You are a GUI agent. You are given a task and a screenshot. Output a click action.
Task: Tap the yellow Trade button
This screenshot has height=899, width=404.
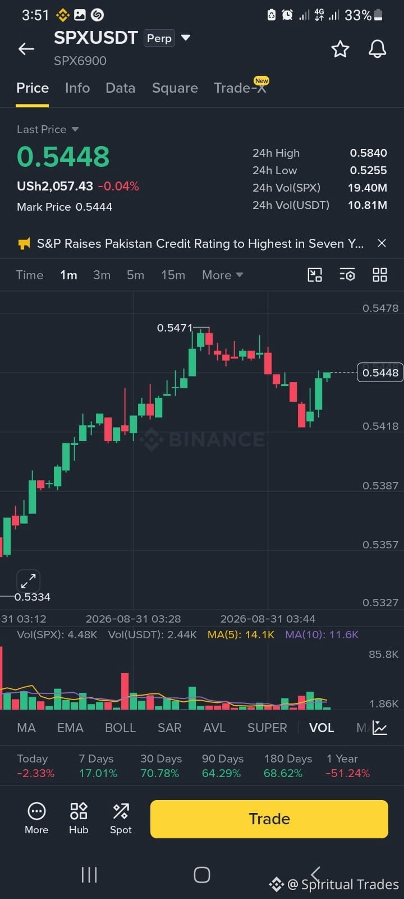coord(269,819)
